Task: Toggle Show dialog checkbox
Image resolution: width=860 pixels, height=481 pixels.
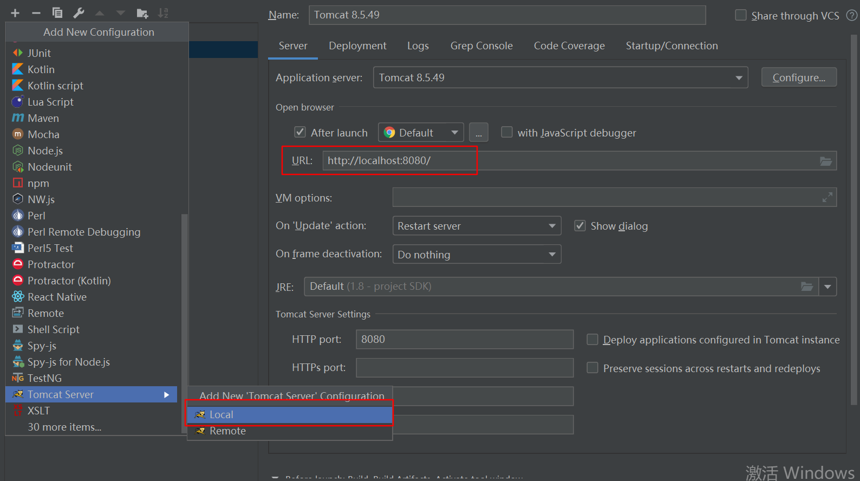Action: (x=579, y=226)
